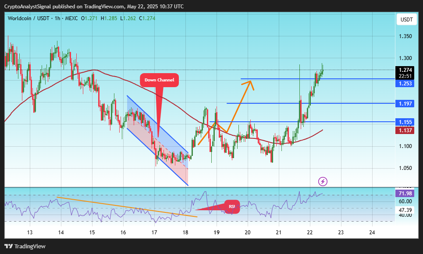Click the 1h interval text in the legend

tap(57, 18)
